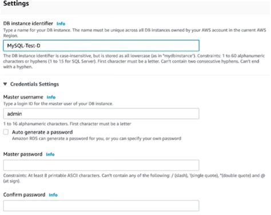Screen dimensions: 271x215
Task: Enable Auto generate a password checkbox
Action: tap(6, 132)
